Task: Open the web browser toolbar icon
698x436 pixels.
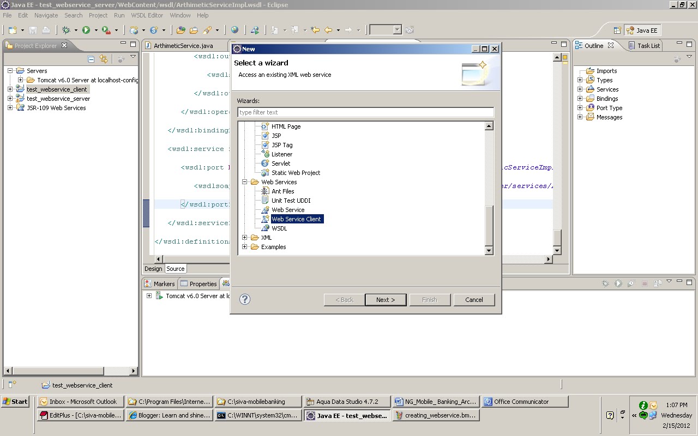Action: tap(235, 30)
